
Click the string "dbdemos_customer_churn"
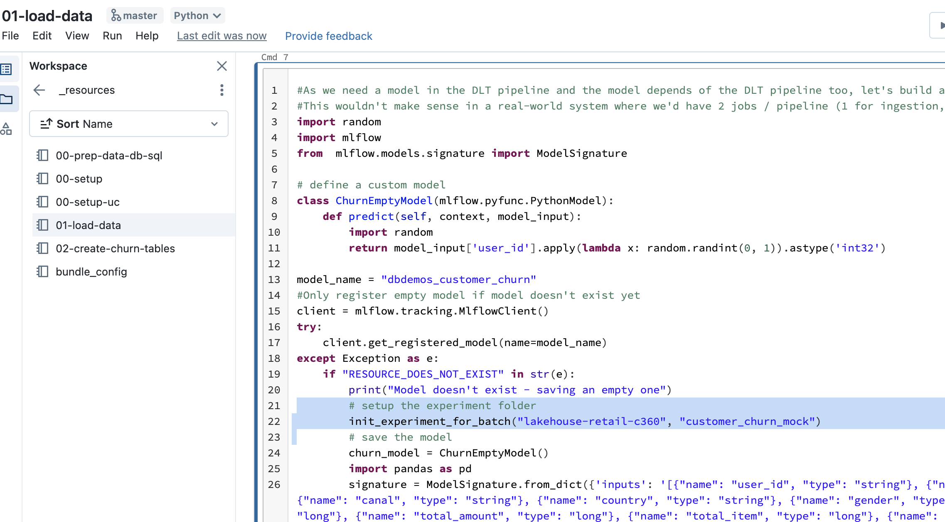coord(458,280)
